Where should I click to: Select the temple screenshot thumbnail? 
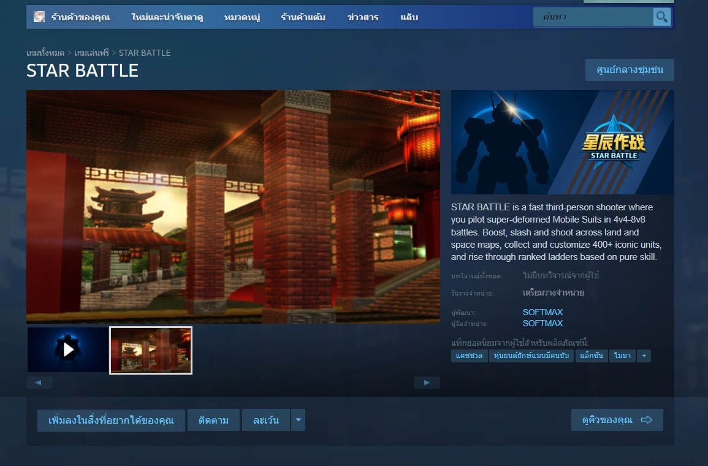151,350
